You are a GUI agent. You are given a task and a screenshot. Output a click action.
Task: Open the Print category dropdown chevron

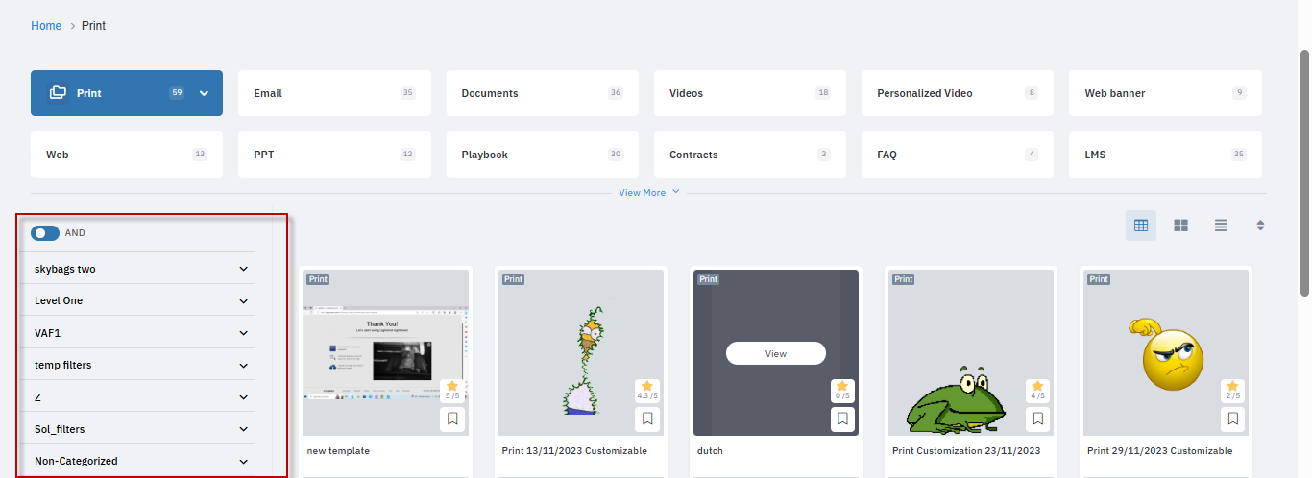click(x=204, y=93)
